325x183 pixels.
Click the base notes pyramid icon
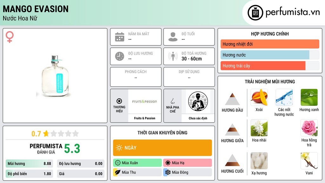click(232, 160)
